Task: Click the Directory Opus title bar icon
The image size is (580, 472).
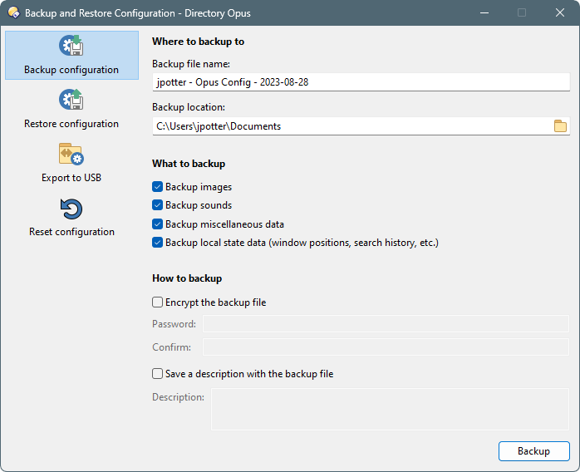Action: click(x=13, y=12)
